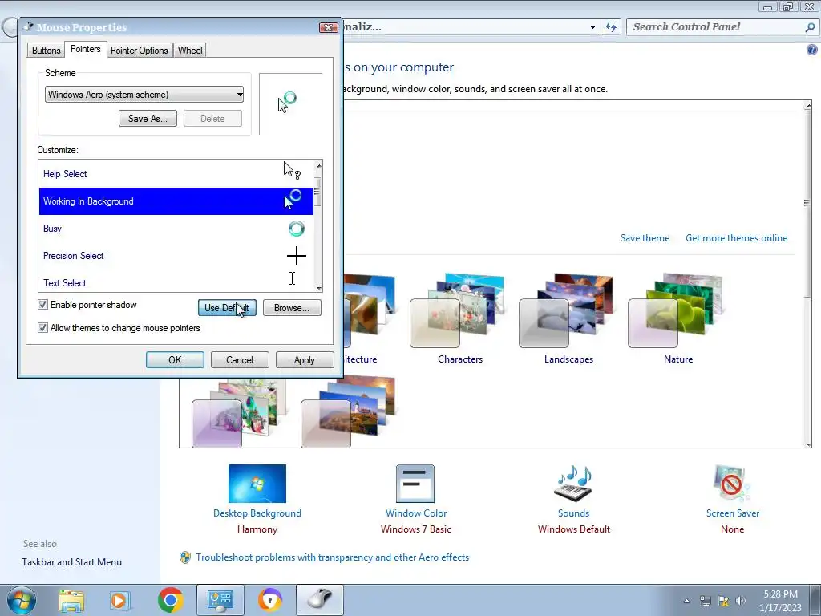Image resolution: width=821 pixels, height=616 pixels.
Task: Click the Control Panel help icon
Action: tap(811, 50)
